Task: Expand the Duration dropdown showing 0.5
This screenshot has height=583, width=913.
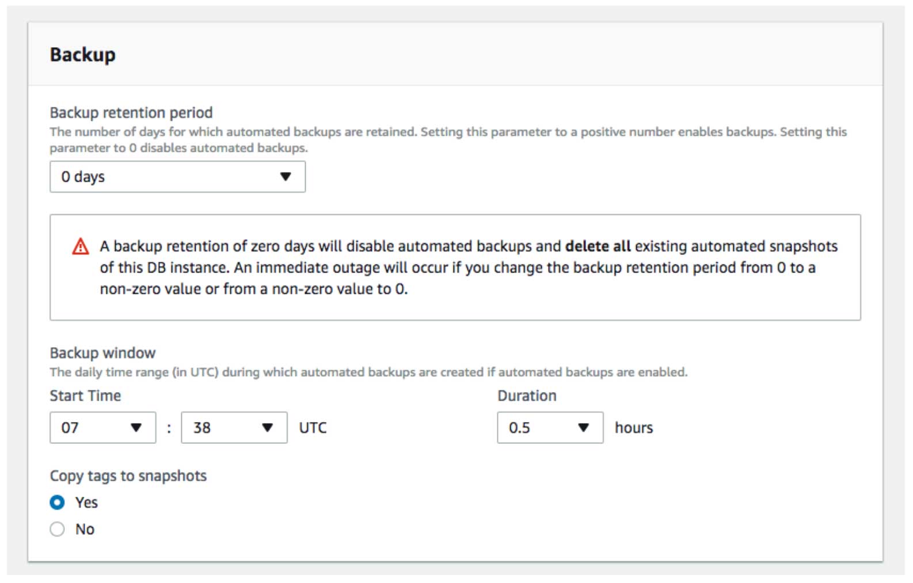Action: (550, 428)
